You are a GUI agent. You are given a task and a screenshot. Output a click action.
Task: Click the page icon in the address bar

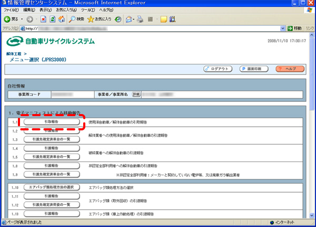click(23, 29)
